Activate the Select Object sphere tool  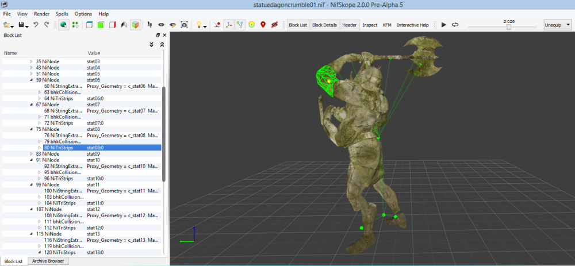(x=63, y=25)
